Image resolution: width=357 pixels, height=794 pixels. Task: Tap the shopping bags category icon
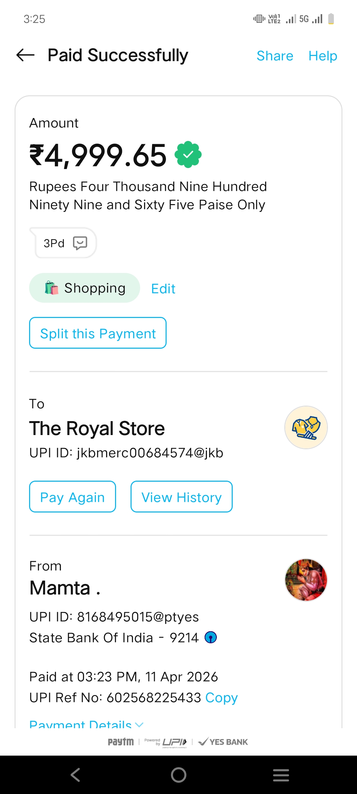pos(51,288)
